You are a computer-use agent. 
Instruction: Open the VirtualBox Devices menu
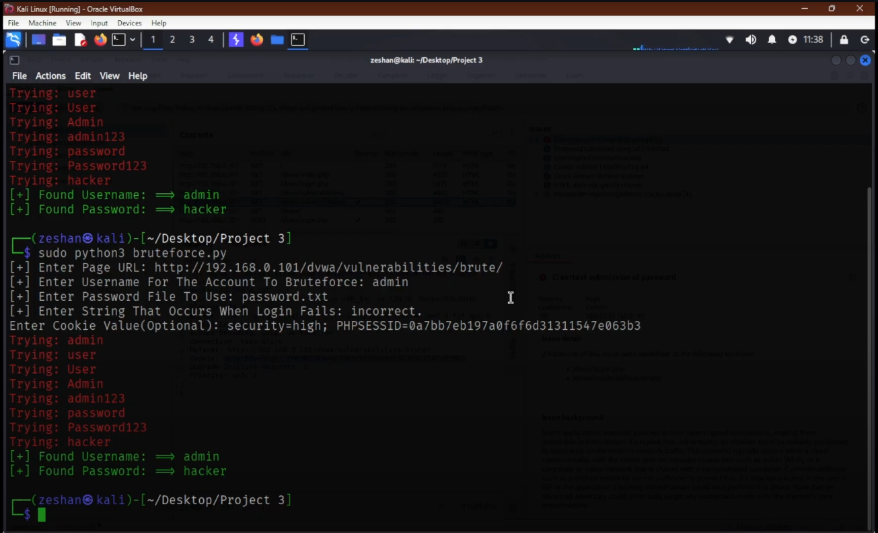[129, 23]
